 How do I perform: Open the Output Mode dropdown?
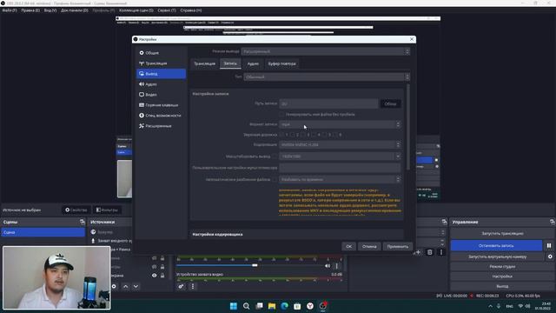(x=326, y=51)
